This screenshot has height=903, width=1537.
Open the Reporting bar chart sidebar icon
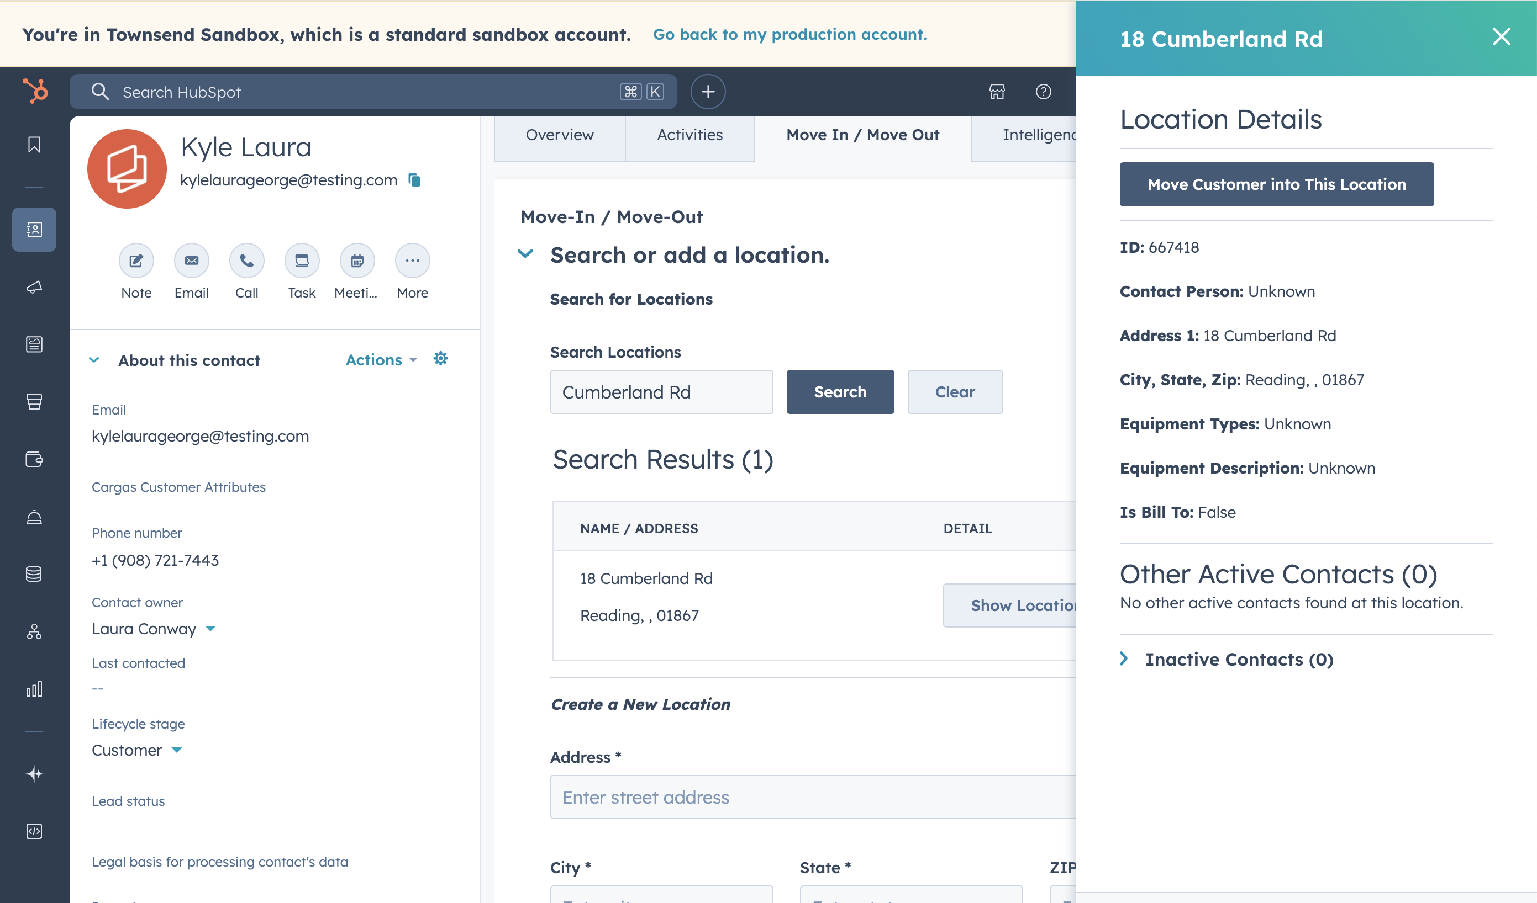click(34, 688)
